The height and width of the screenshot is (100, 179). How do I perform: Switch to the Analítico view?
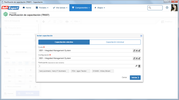tap(167, 22)
